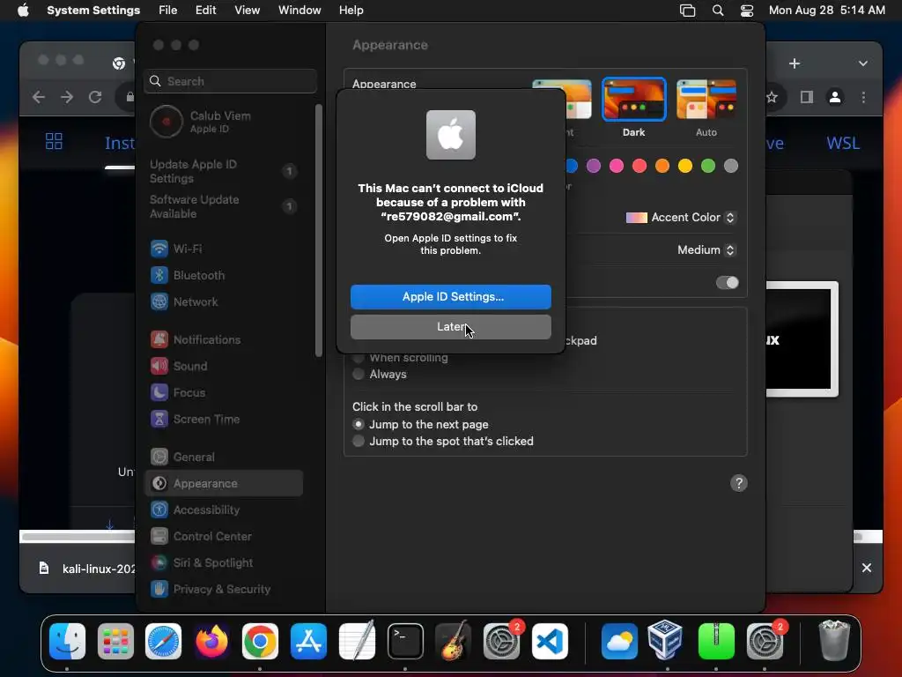Open the App Store dock icon
The height and width of the screenshot is (677, 902).
tap(309, 642)
